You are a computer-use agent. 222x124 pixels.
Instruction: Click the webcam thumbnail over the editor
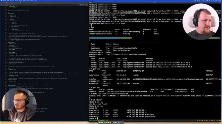coord(19,105)
